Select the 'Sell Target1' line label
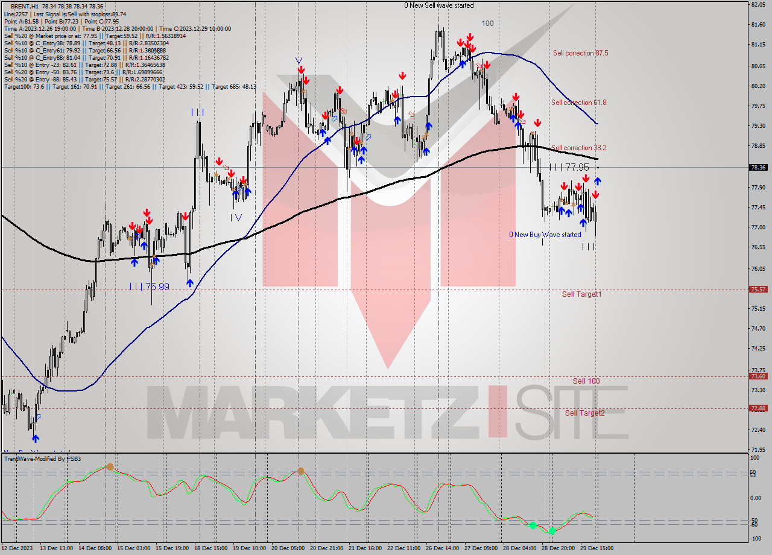Viewport: 772px width, 555px height. pos(581,294)
